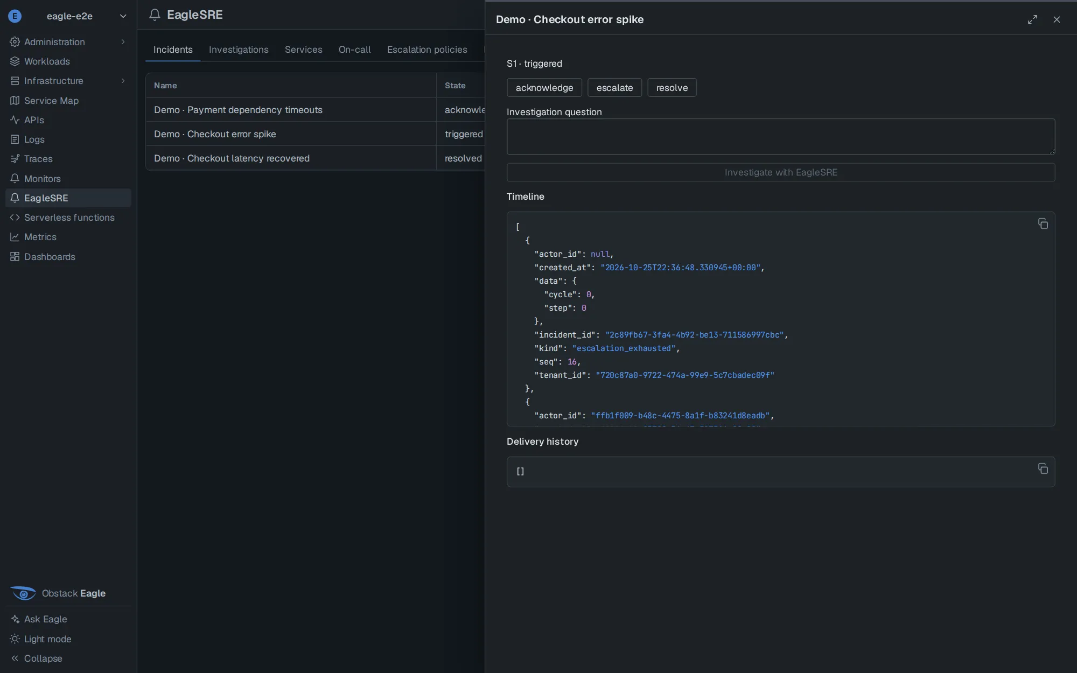
Task: Click the eagle-e2e avatar badge
Action: point(15,16)
